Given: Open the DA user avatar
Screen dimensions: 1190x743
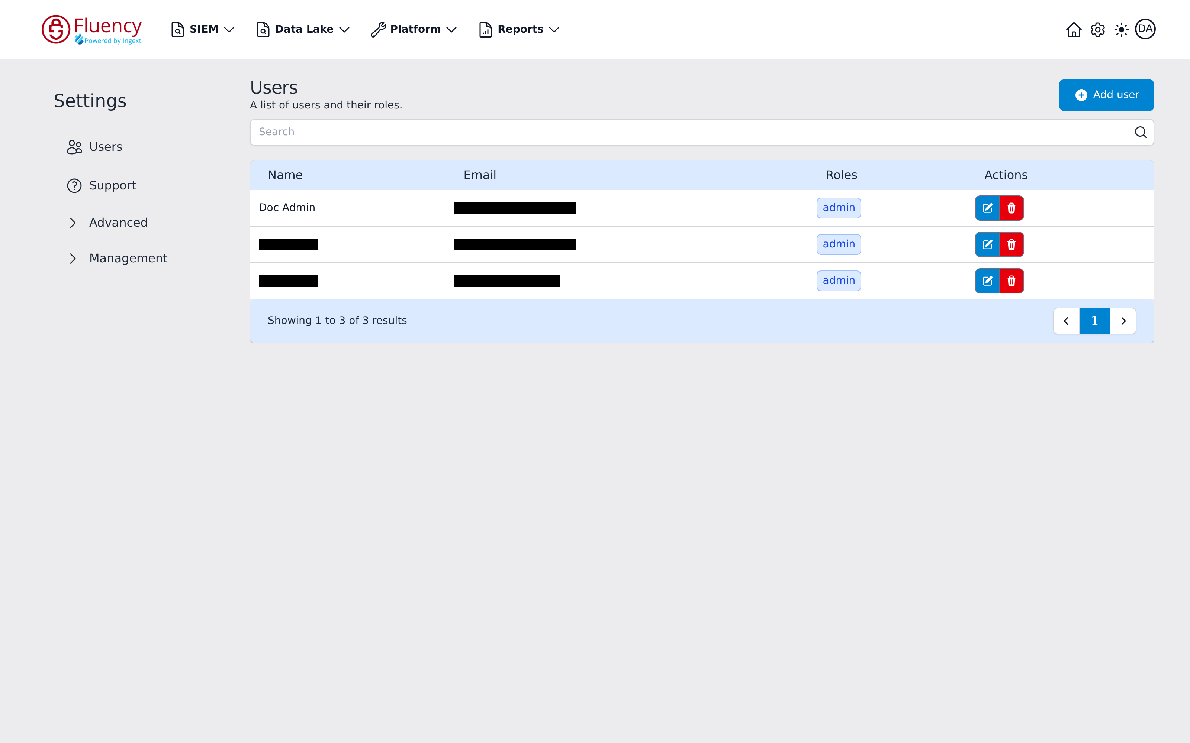Looking at the screenshot, I should pyautogui.click(x=1145, y=29).
